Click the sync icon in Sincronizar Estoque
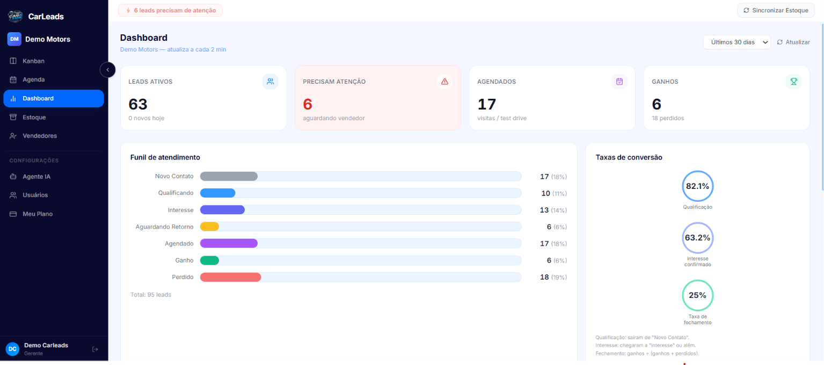 [x=746, y=10]
